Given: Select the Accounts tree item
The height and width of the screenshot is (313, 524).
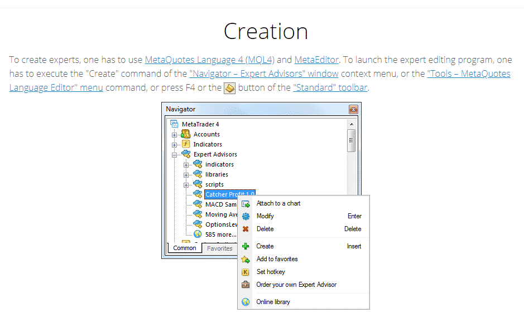Looking at the screenshot, I should (206, 134).
